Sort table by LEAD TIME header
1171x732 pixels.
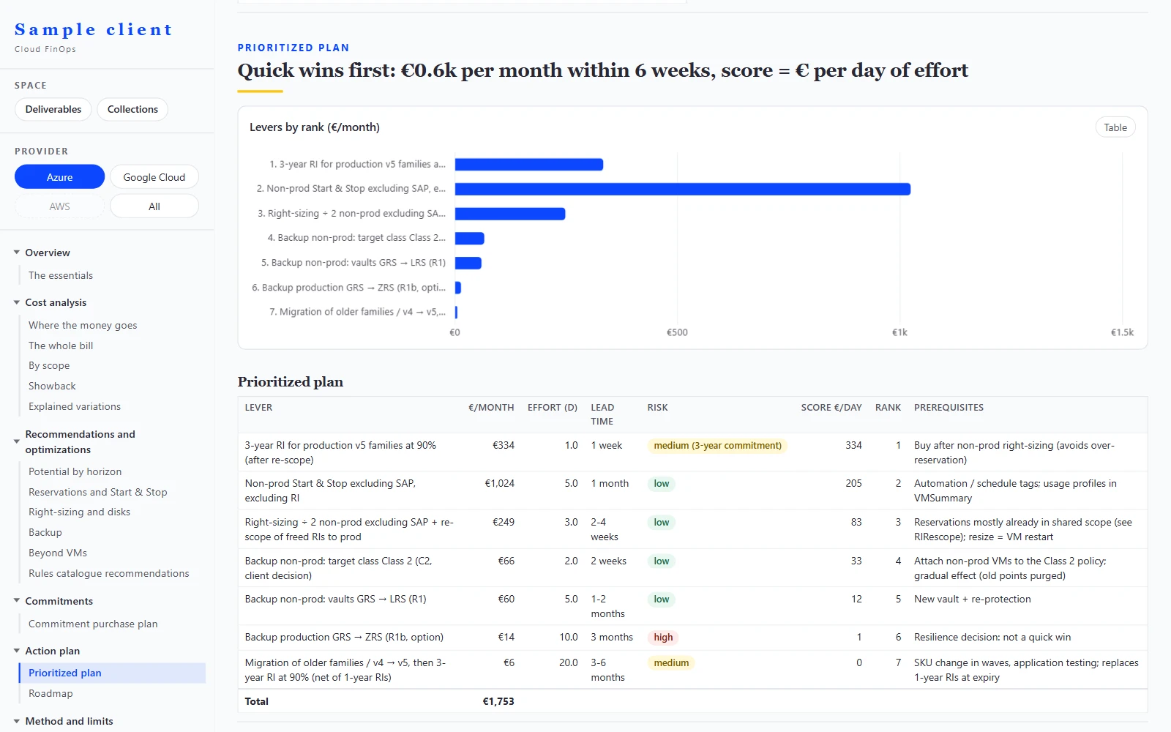point(602,414)
